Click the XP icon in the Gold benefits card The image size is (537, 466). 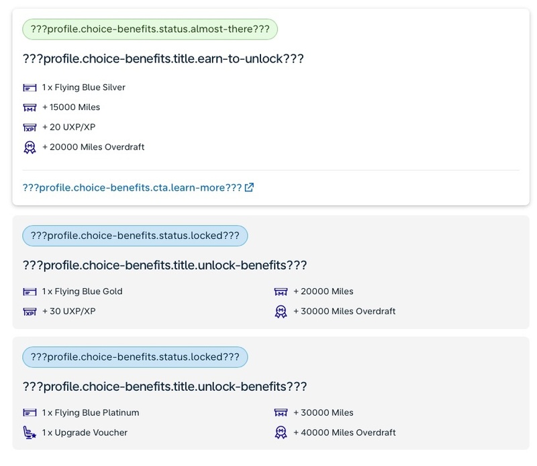[28, 311]
